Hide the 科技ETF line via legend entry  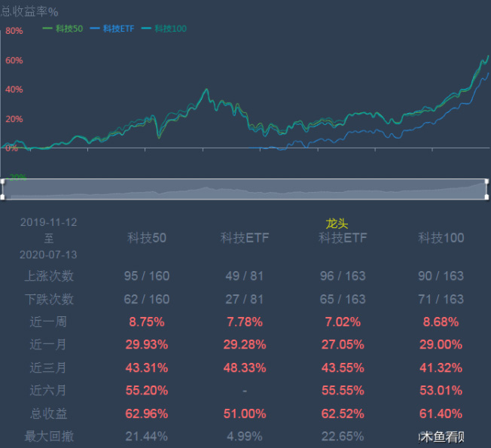click(x=112, y=29)
